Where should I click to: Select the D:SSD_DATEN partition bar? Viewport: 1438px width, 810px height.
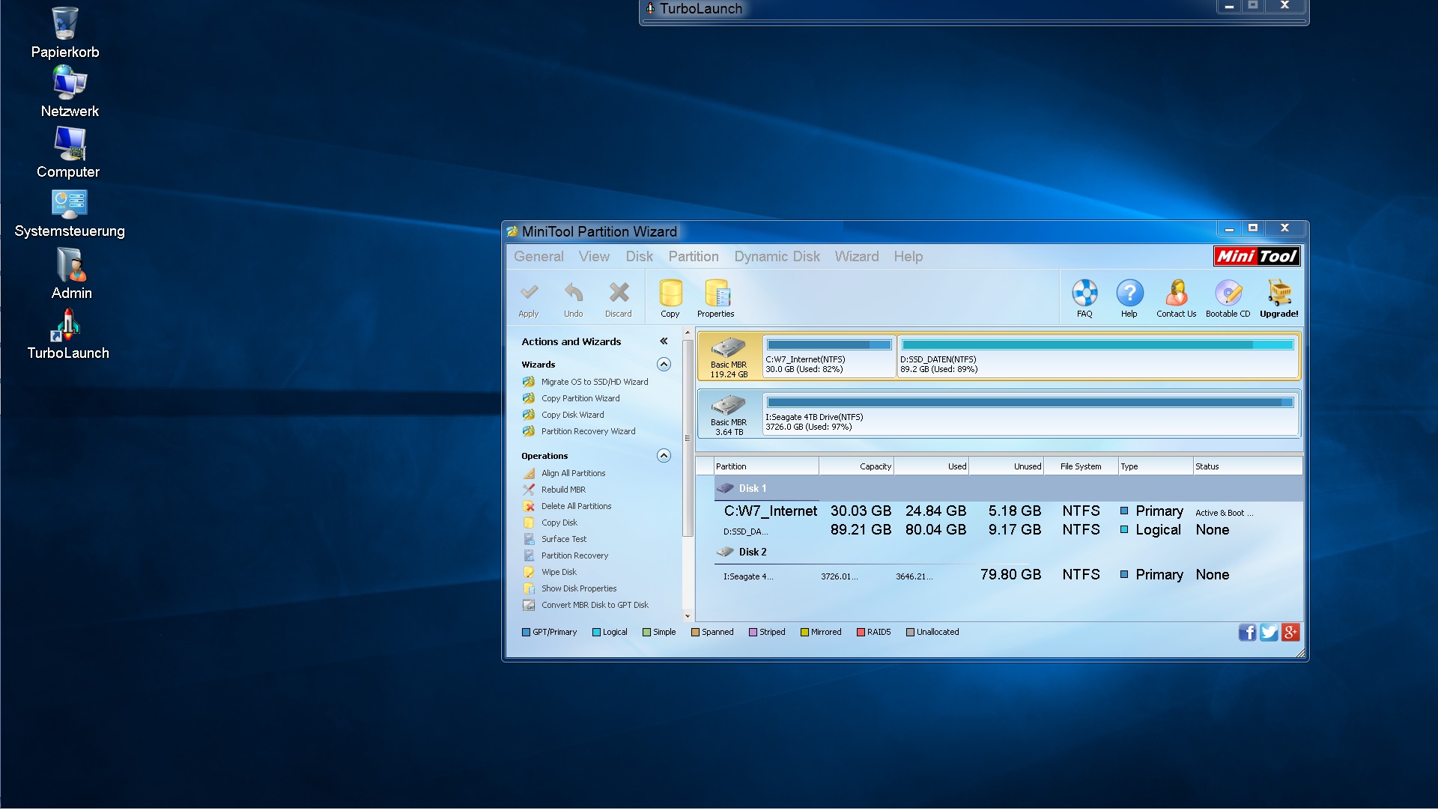click(x=1097, y=357)
